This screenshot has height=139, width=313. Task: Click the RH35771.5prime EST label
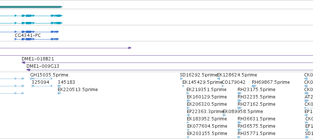click(x=256, y=134)
